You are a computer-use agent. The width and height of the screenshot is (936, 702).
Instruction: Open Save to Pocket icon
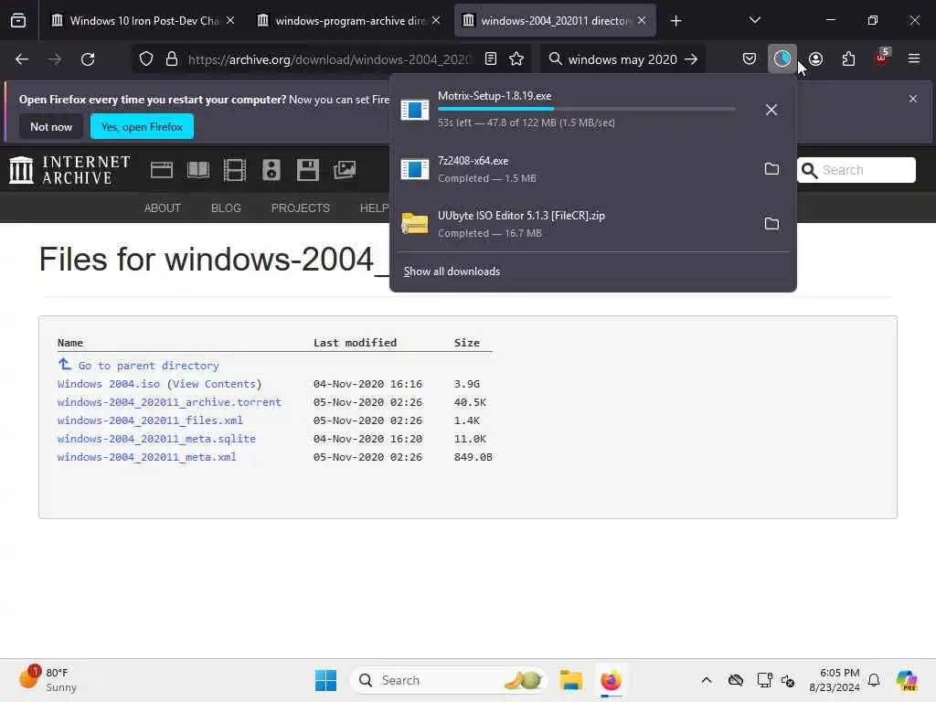pos(750,58)
